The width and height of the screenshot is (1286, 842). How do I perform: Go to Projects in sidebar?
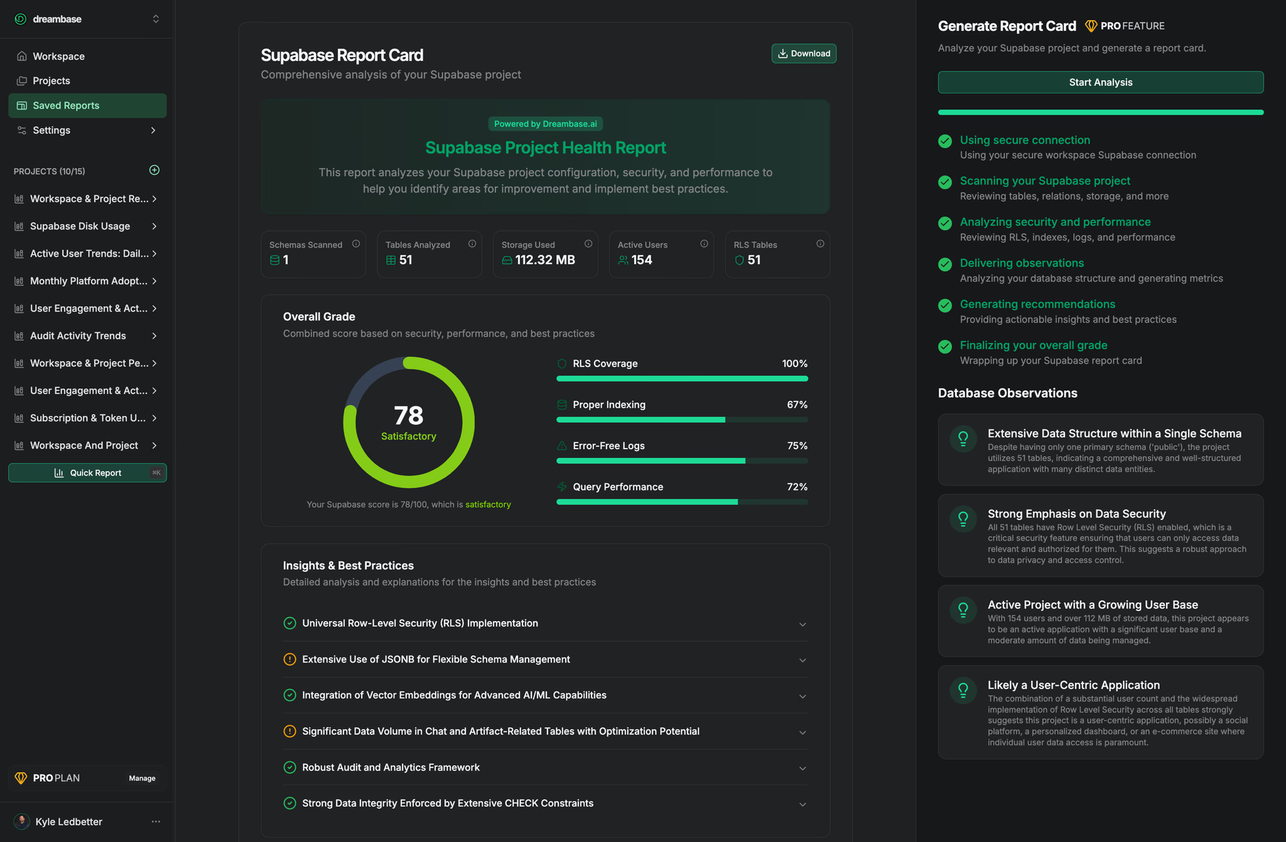pyautogui.click(x=51, y=81)
